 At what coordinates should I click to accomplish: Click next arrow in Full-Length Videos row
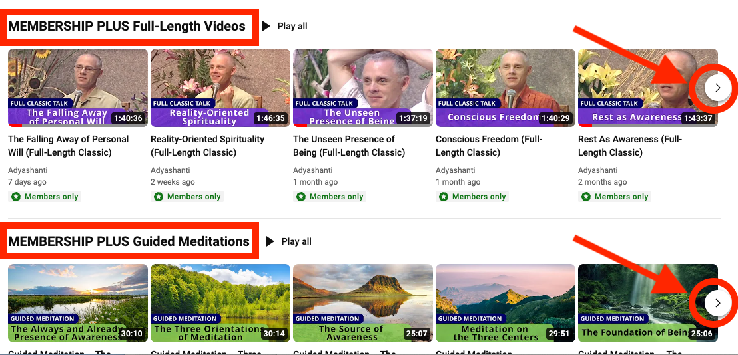[x=718, y=88]
